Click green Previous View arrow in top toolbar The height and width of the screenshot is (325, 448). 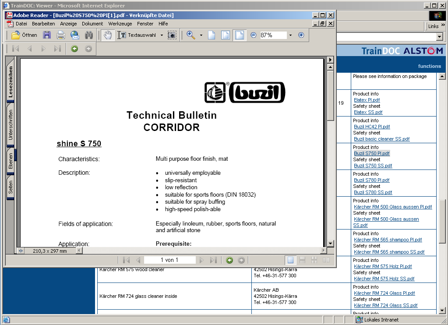(x=74, y=49)
